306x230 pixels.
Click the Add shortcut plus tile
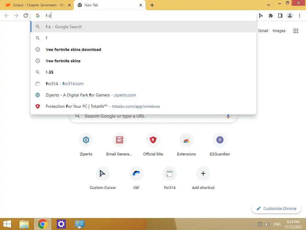click(203, 178)
